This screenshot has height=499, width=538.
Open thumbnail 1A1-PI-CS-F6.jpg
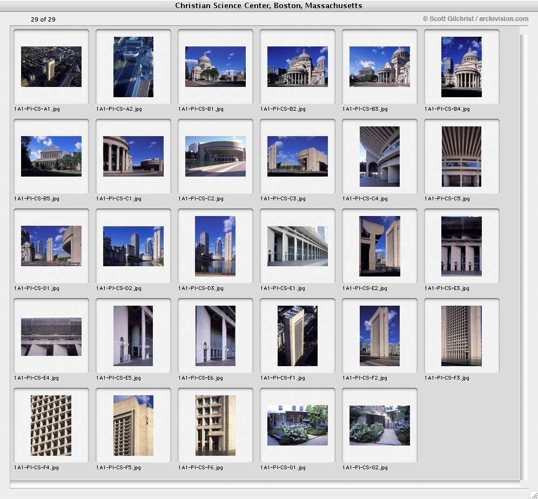point(216,425)
